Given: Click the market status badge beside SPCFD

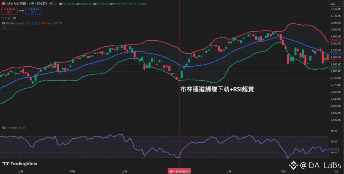Looking at the screenshot, I should click(x=53, y=4).
